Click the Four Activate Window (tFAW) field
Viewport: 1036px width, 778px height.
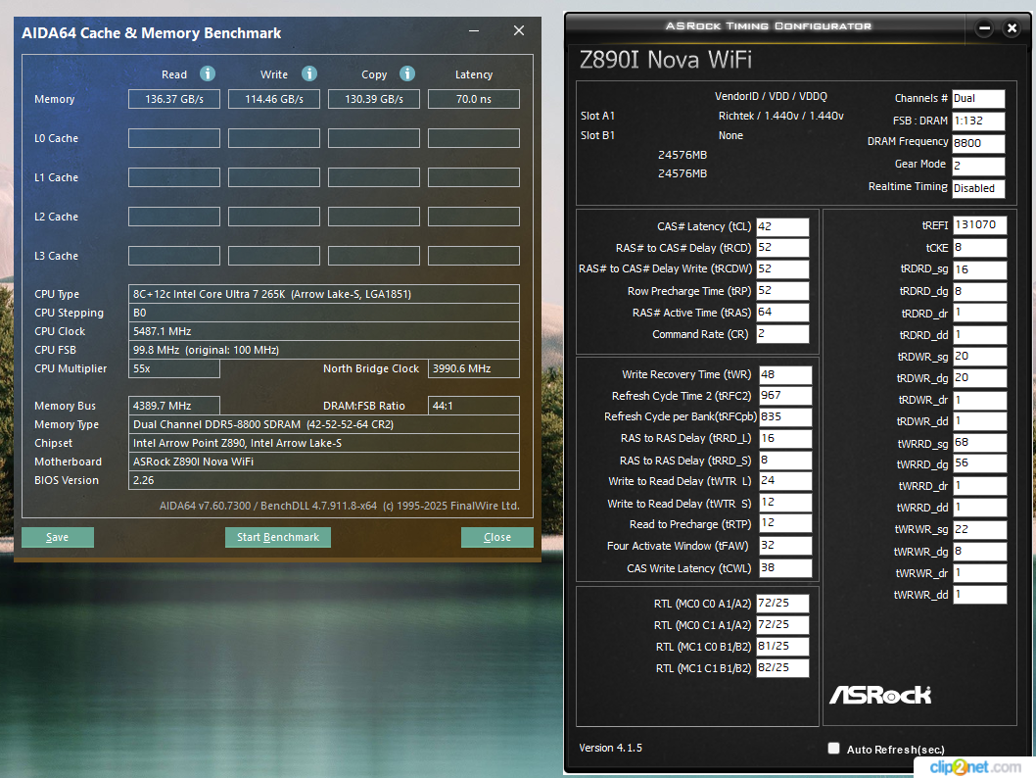(x=785, y=546)
